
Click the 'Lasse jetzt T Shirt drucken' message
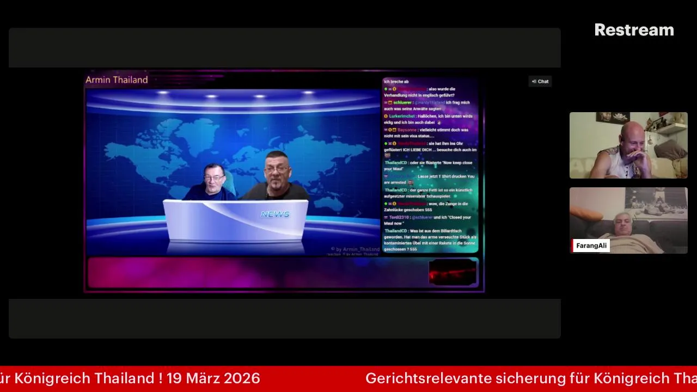[429, 180]
